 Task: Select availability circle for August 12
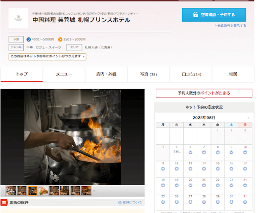pos(177,168)
